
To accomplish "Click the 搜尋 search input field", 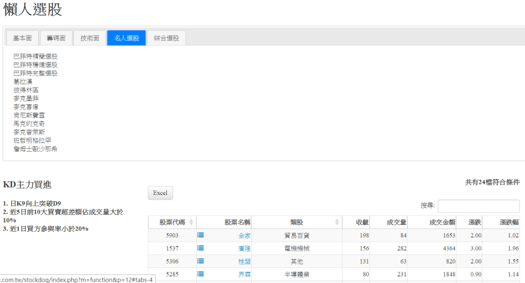I will coord(478,206).
